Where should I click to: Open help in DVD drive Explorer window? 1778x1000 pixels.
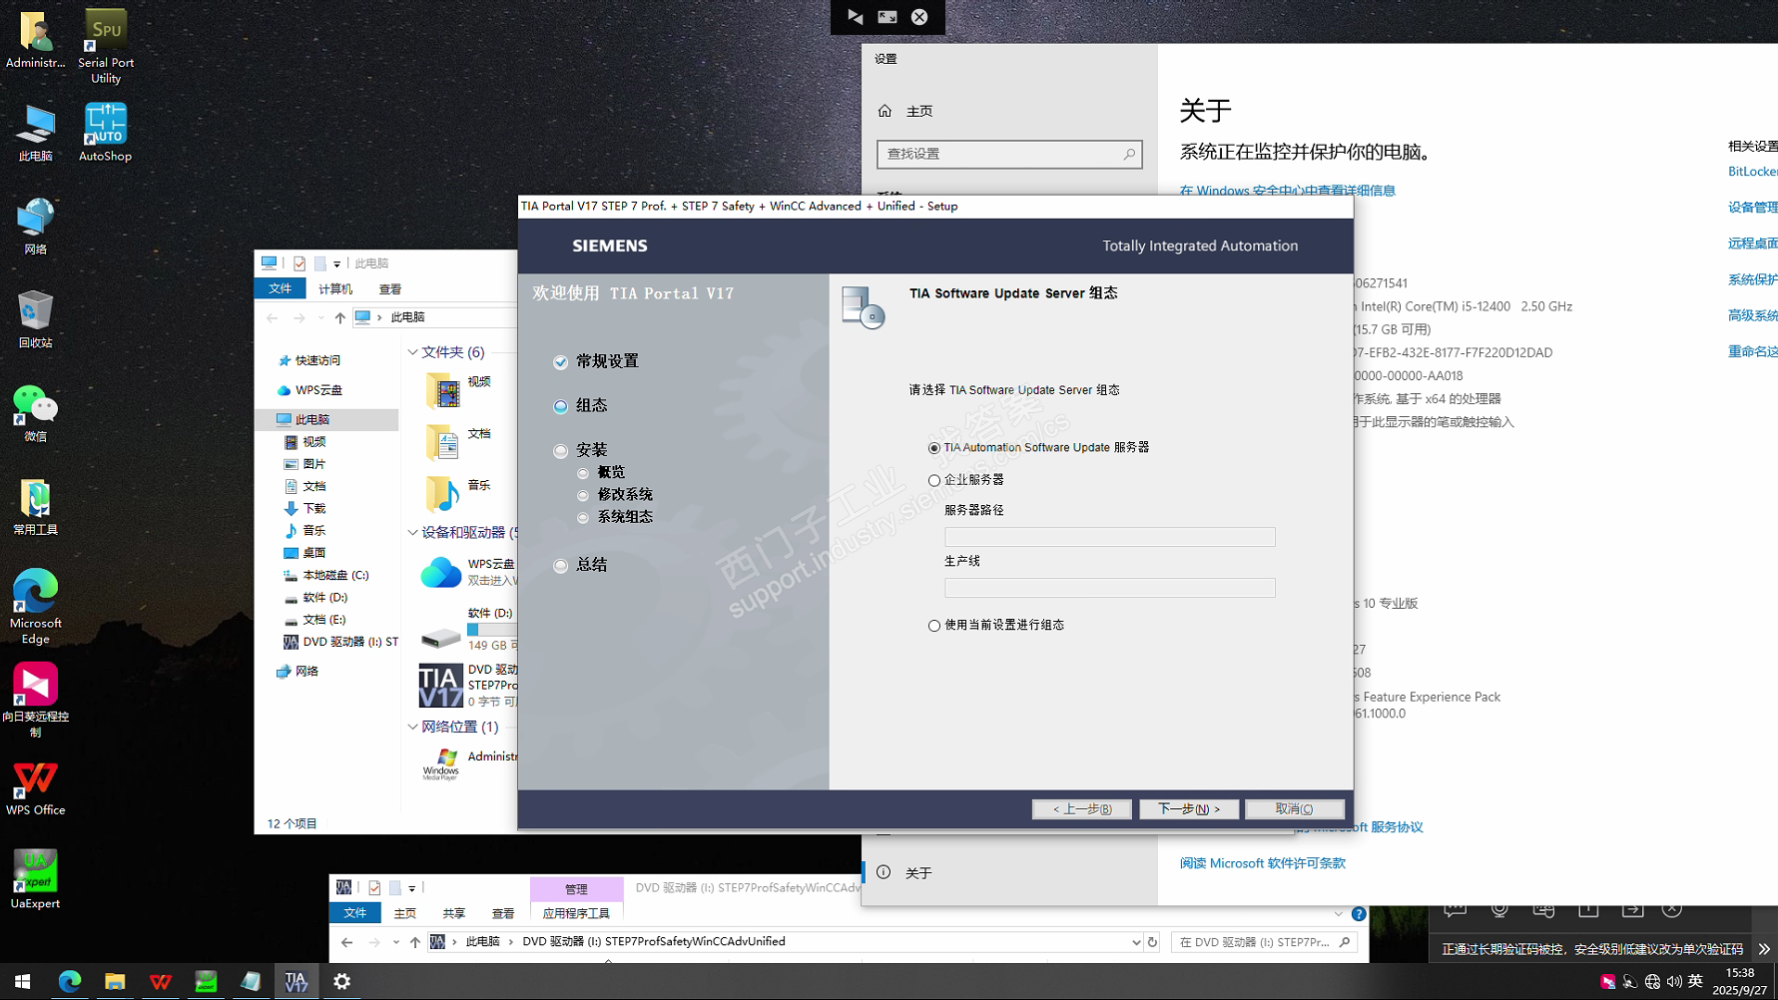coord(1359,914)
